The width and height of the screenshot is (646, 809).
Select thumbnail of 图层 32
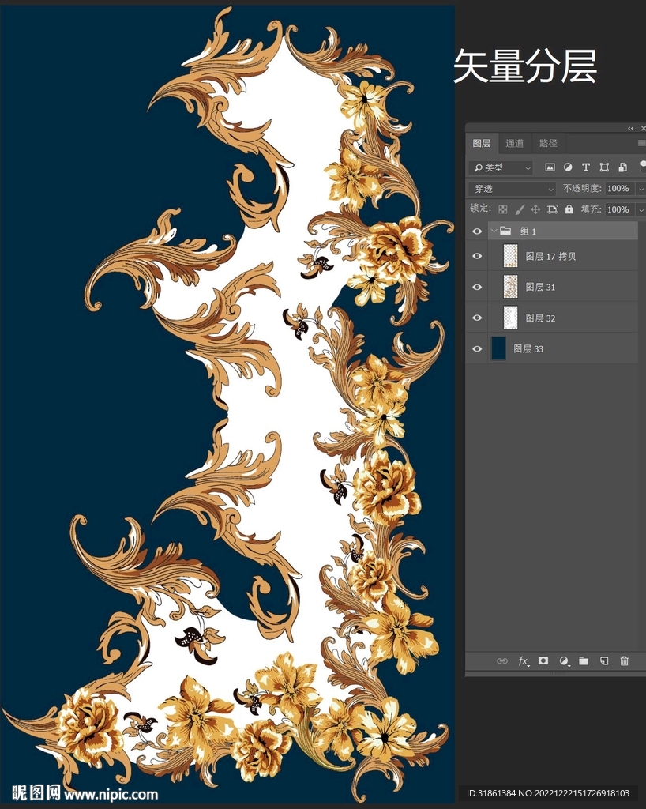tap(510, 318)
